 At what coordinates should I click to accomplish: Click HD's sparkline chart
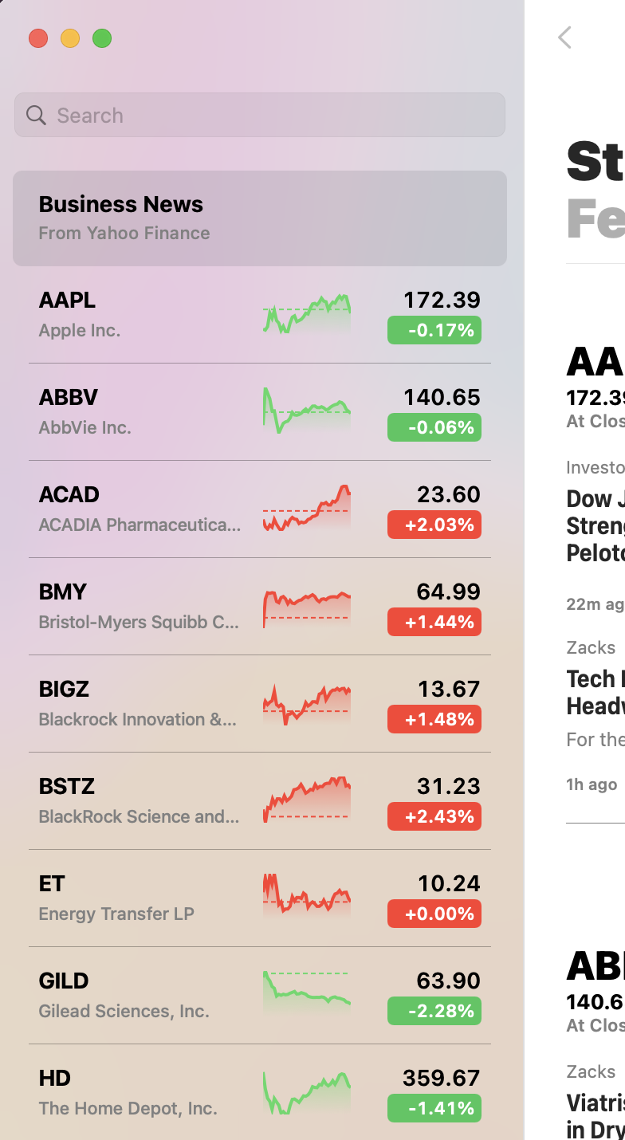coord(307,1091)
